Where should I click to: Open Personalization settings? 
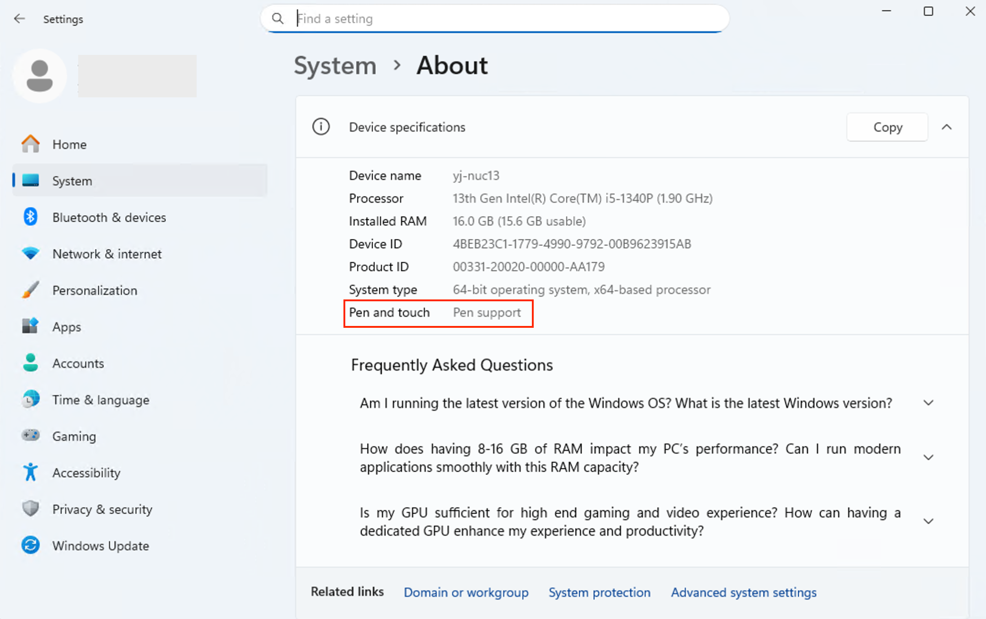(95, 290)
